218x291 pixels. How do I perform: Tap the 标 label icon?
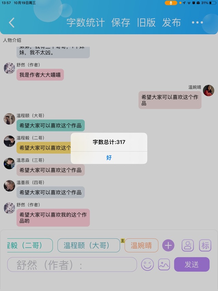pos(205,245)
